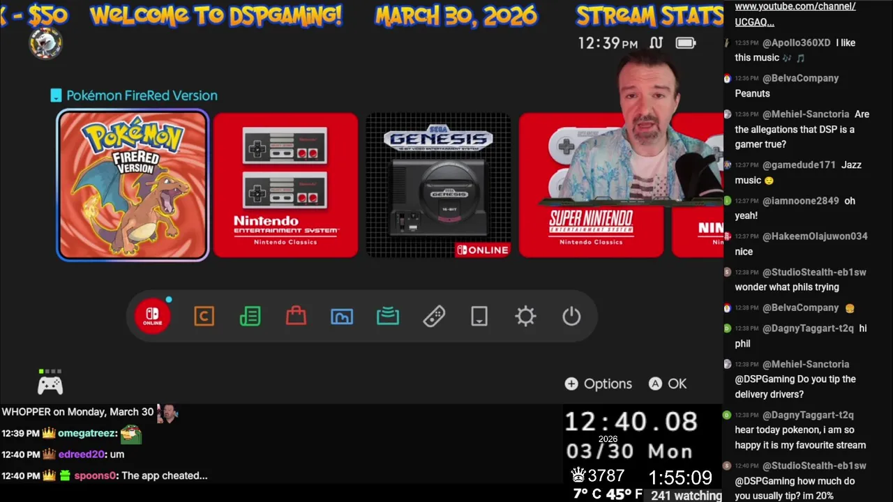Click the 1:55:09 stream timer

[680, 478]
